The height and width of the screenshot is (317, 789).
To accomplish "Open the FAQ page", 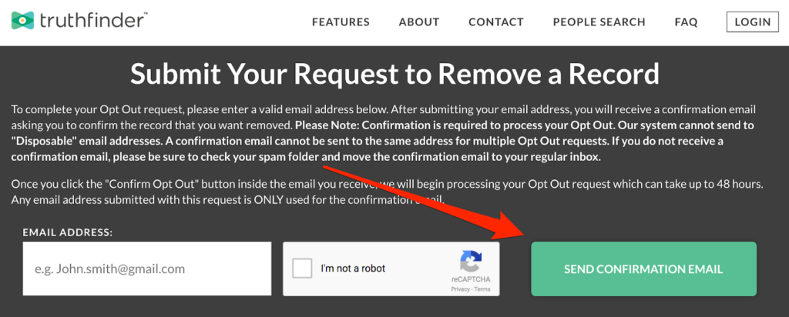I will (x=687, y=22).
